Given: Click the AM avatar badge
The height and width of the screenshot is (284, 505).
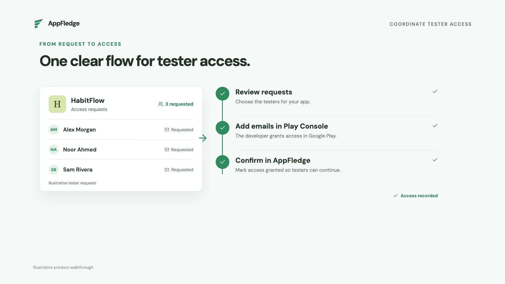Looking at the screenshot, I should click(54, 130).
